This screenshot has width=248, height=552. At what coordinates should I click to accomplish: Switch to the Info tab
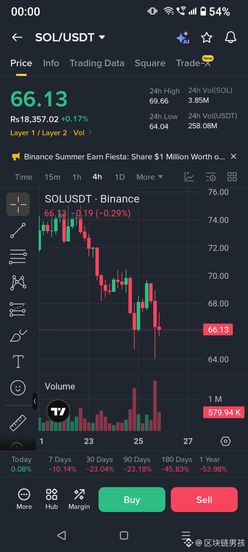pos(51,63)
